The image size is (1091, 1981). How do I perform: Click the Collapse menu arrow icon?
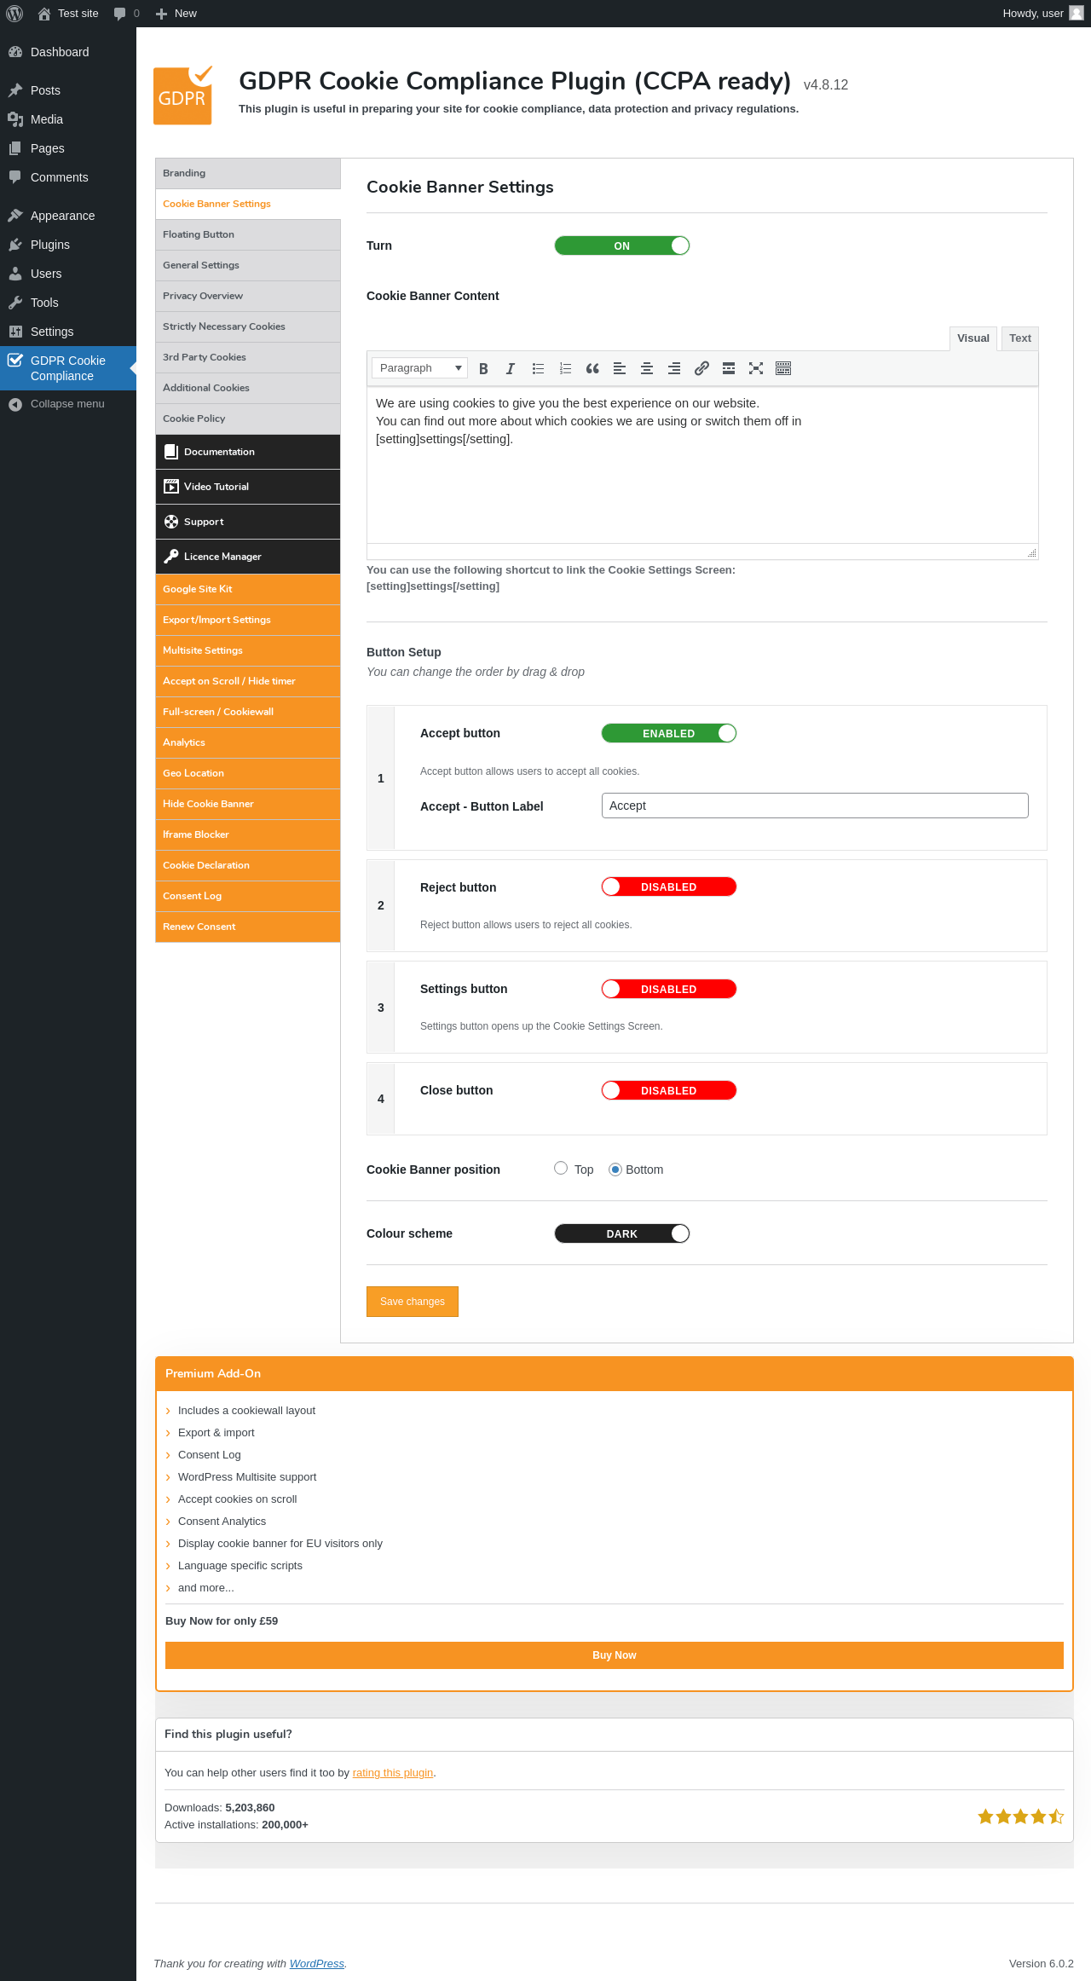click(x=15, y=404)
